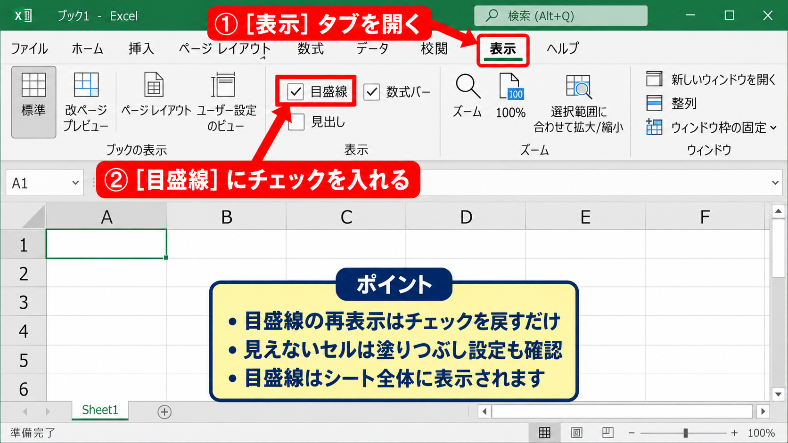The width and height of the screenshot is (788, 443).
Task: Click vertical scrollbar down arrow
Action: (x=778, y=394)
